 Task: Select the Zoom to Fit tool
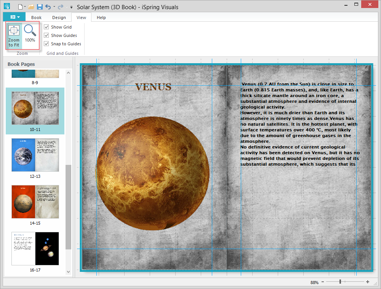click(x=14, y=35)
